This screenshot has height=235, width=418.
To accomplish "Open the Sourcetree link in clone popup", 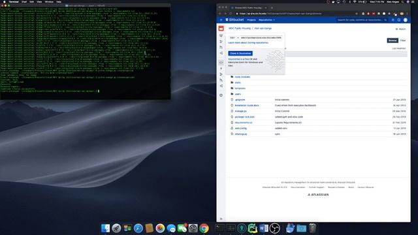I will 234,59.
